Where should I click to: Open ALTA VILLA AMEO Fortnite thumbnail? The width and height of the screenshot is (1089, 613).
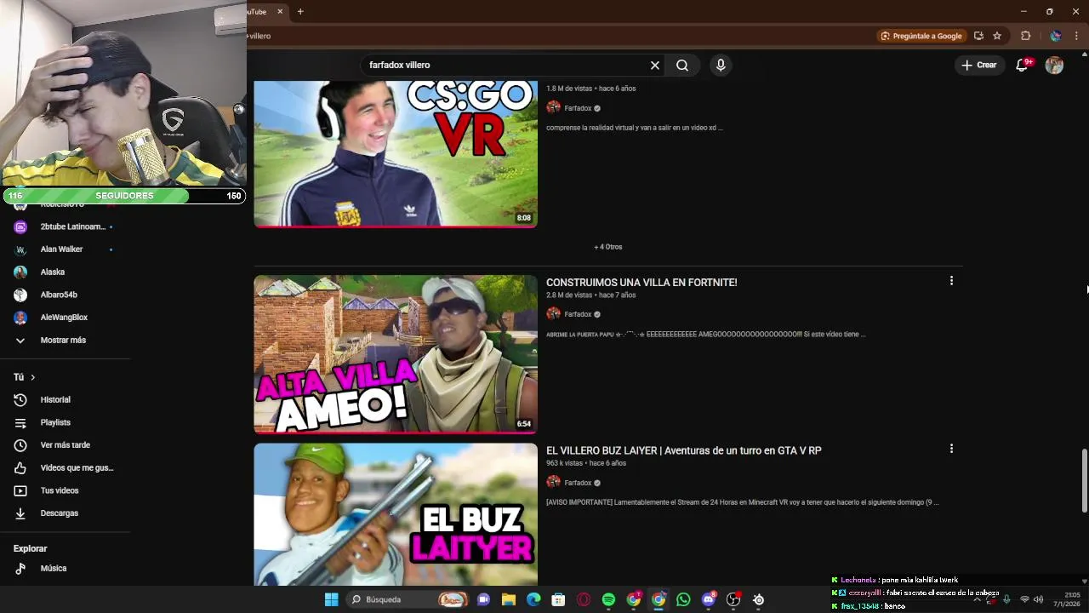click(396, 354)
